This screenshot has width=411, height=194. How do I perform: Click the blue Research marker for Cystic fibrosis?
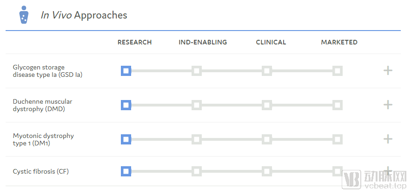pyautogui.click(x=126, y=171)
